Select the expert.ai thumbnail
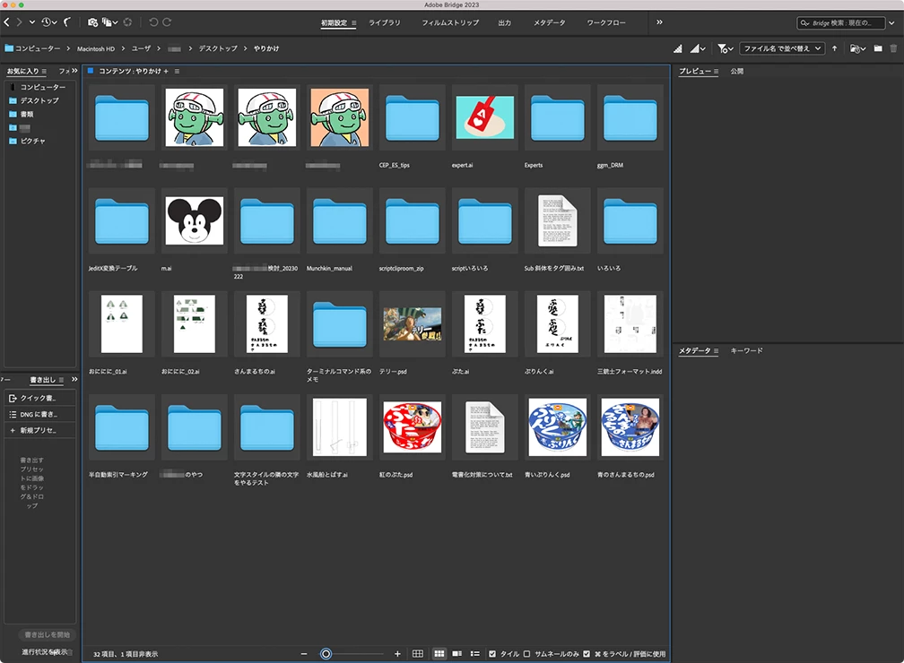 [485, 117]
